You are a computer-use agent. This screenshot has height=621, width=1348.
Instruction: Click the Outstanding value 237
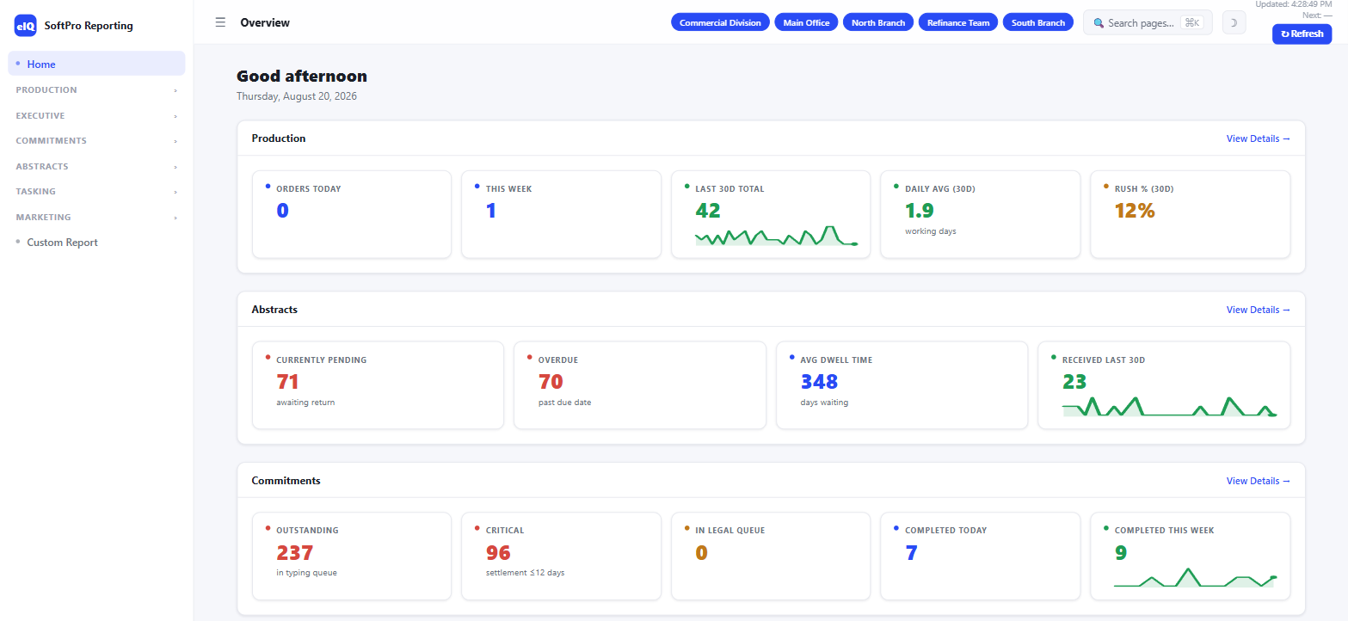click(295, 552)
